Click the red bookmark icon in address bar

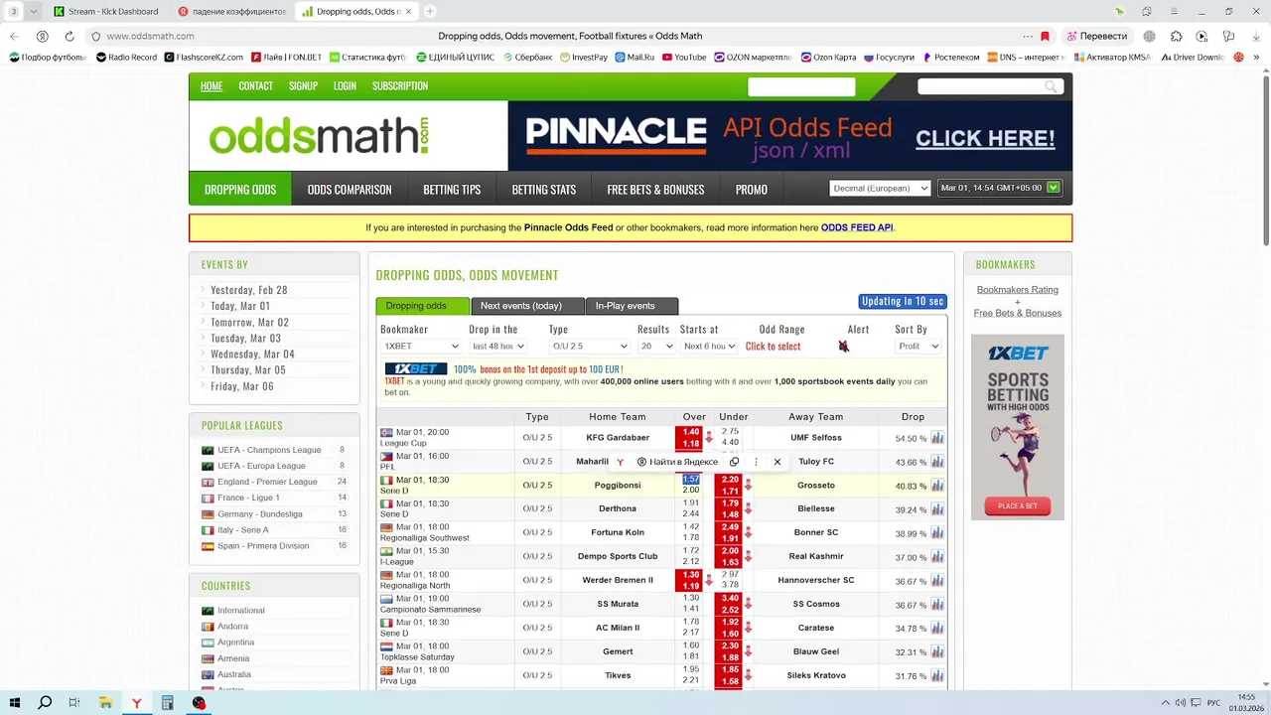pyautogui.click(x=1045, y=36)
